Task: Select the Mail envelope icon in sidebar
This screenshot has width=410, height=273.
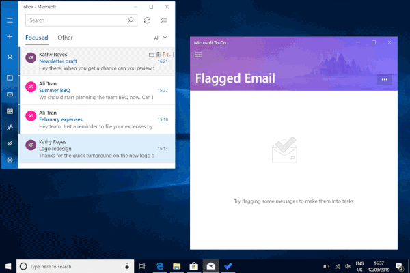Action: [10, 94]
